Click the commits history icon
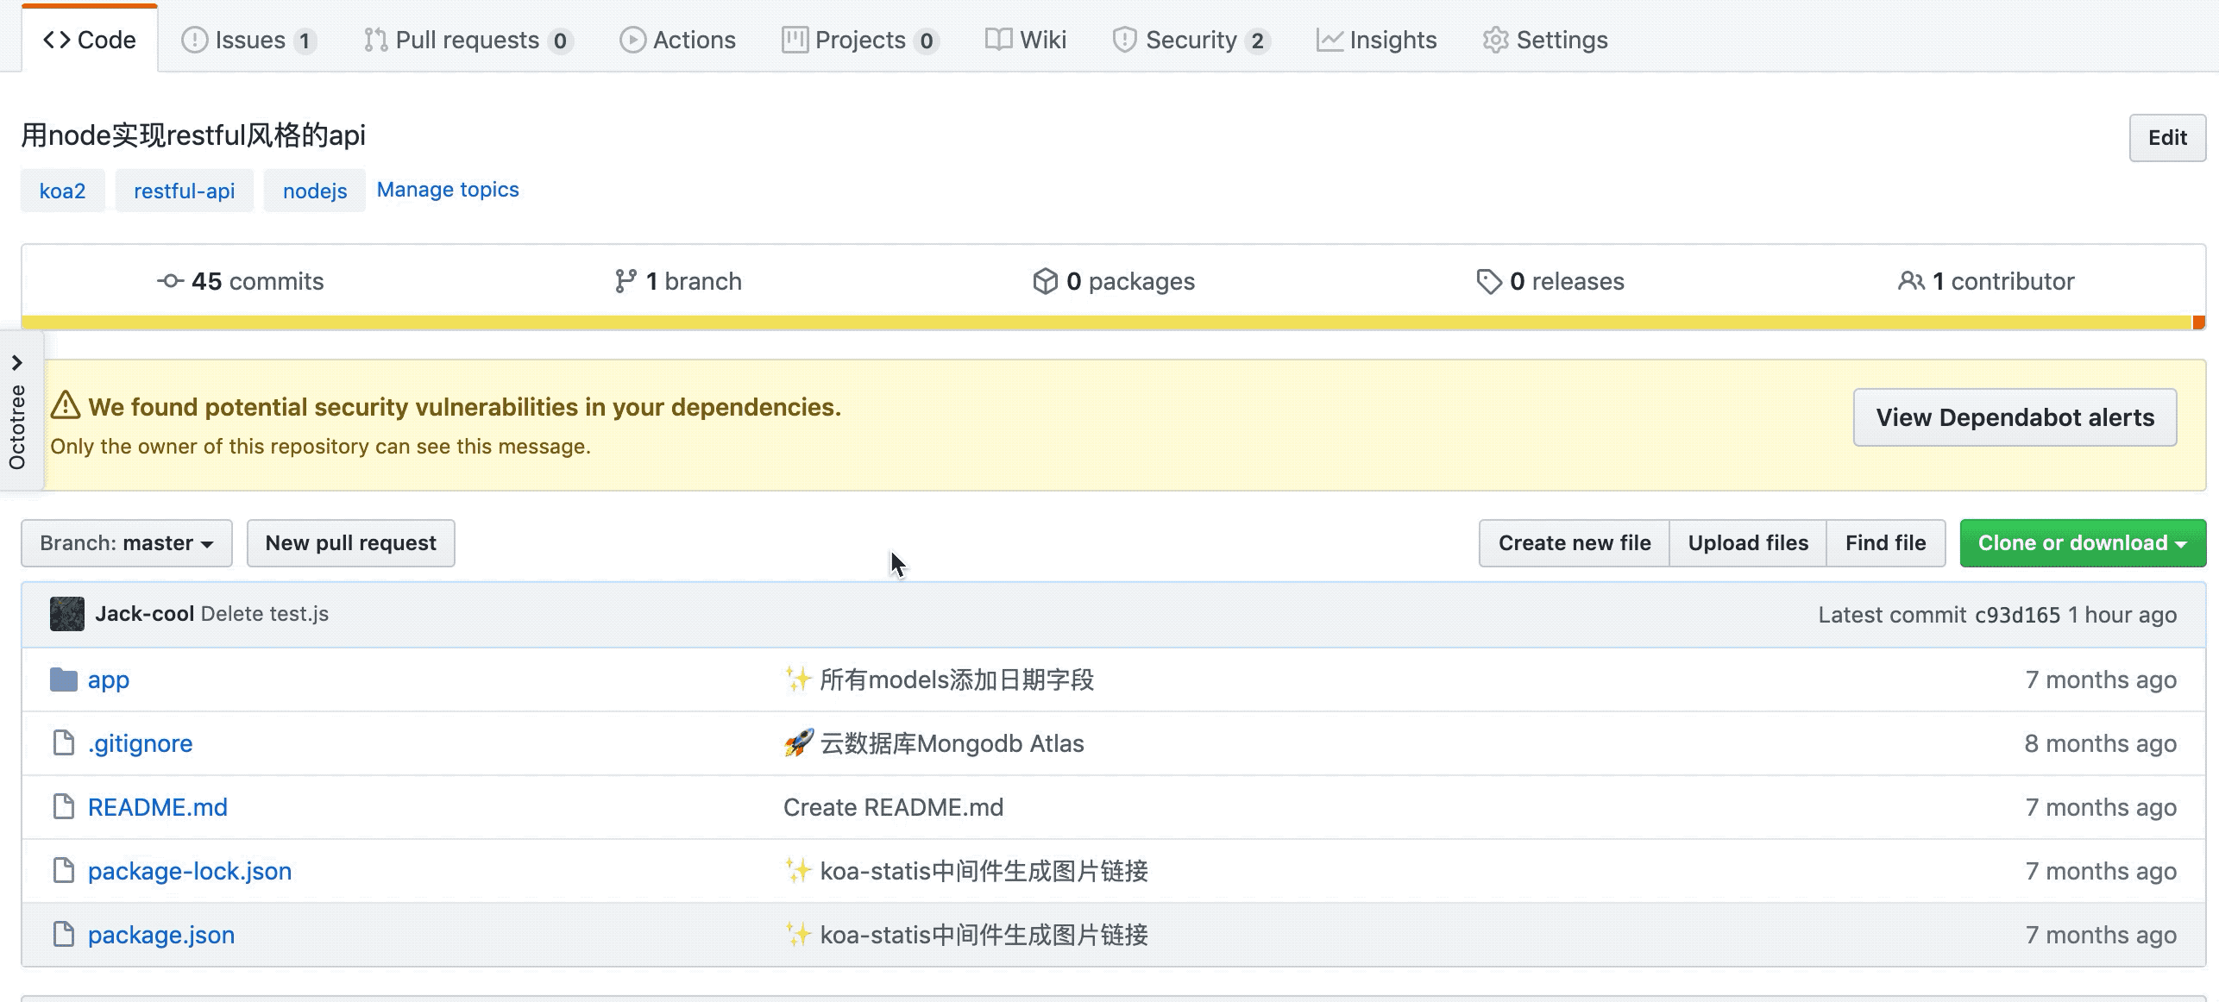 point(170,281)
